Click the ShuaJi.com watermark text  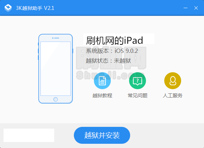(110, 75)
